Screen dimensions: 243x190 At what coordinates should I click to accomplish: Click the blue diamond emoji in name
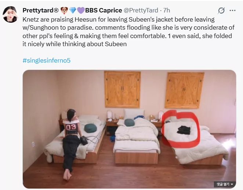coord(73,10)
